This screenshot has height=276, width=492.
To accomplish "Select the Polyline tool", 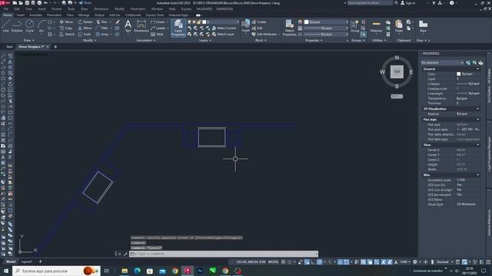I will tap(17, 25).
